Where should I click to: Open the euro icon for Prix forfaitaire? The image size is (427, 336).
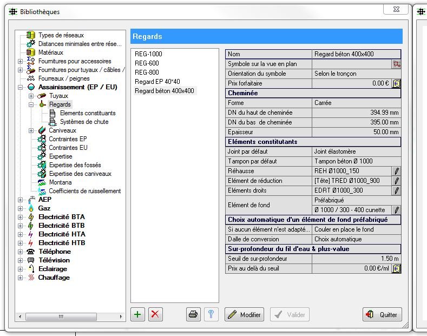(397, 83)
